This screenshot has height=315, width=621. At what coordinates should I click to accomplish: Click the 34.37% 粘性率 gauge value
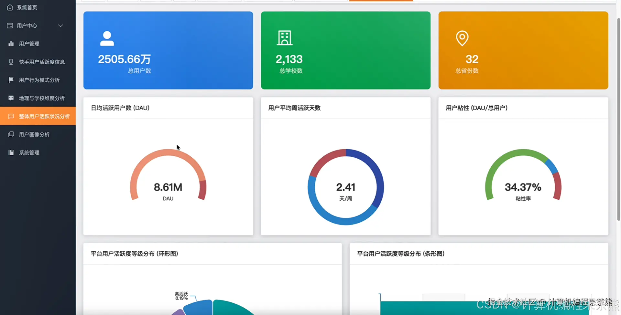coord(523,187)
